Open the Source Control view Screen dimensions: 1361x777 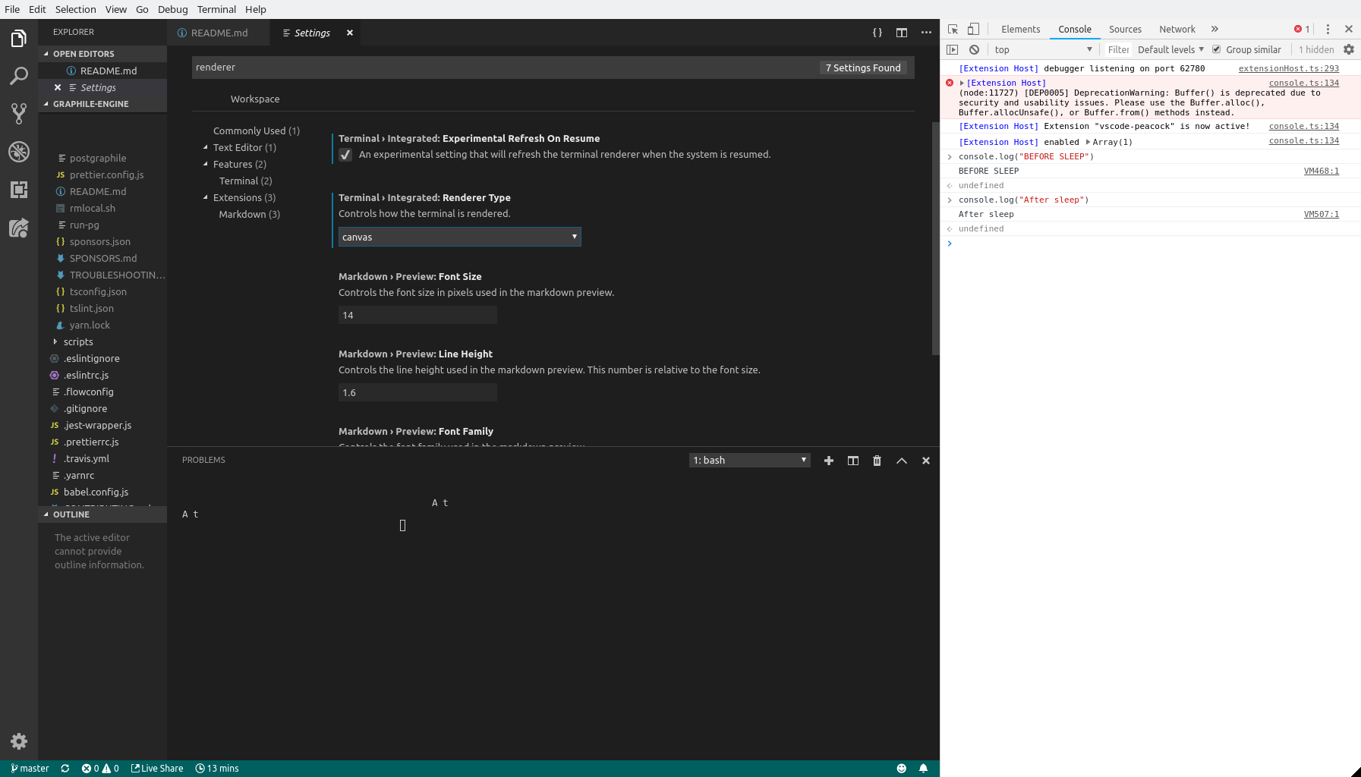coord(19,114)
